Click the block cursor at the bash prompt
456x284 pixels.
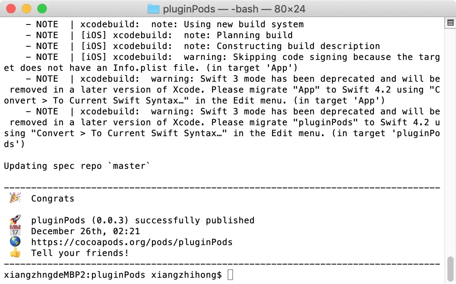coord(230,275)
